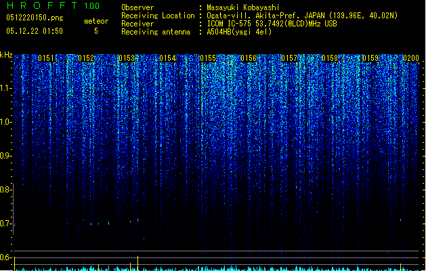Click the meteor echo dot near 0200
The width and height of the screenshot is (426, 271).
point(400,220)
